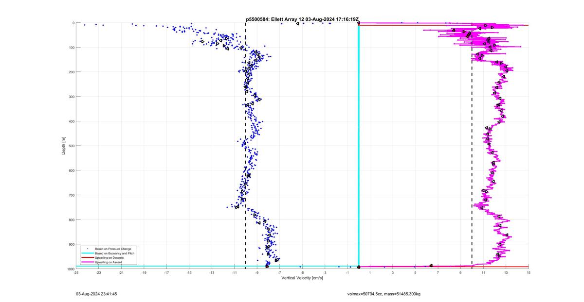Click legend entry "Based on Pressure Change"

[x=113, y=249]
